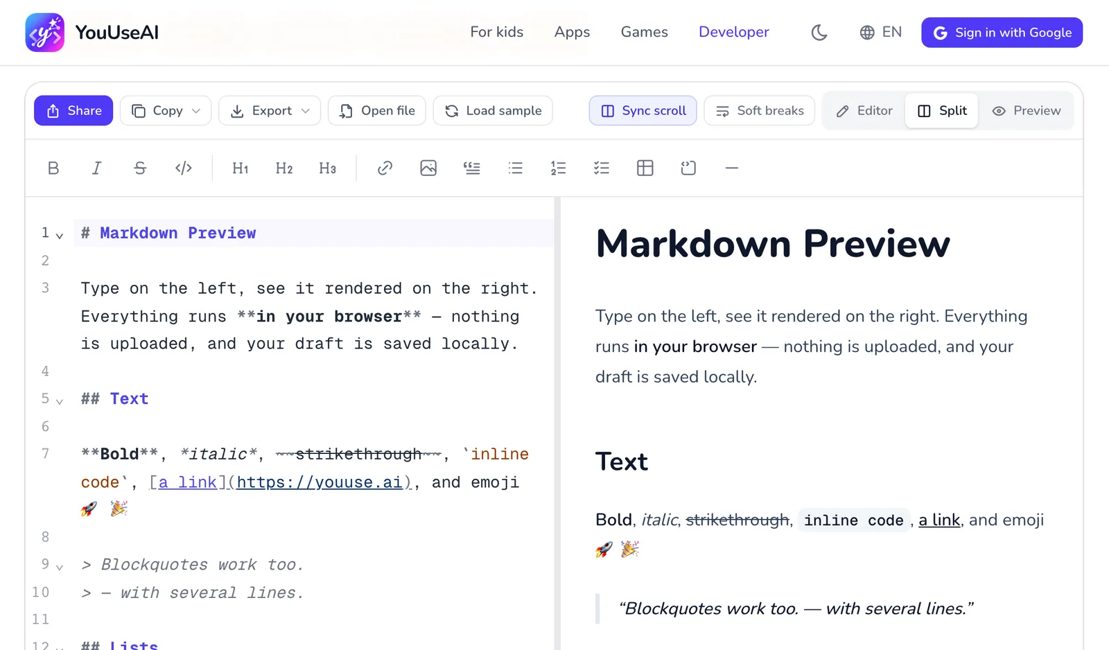The image size is (1109, 650).
Task: Collapse the blockquote fold on line 9
Action: click(x=60, y=567)
